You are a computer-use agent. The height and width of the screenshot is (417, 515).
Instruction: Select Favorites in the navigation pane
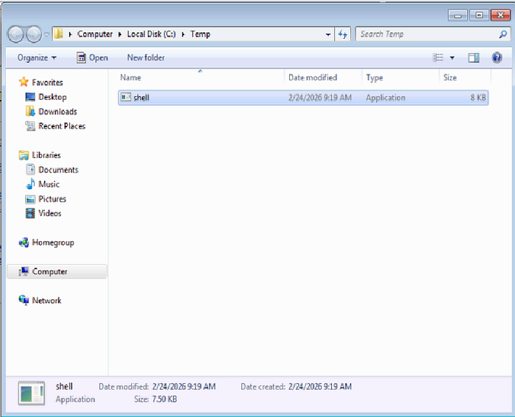pos(47,82)
